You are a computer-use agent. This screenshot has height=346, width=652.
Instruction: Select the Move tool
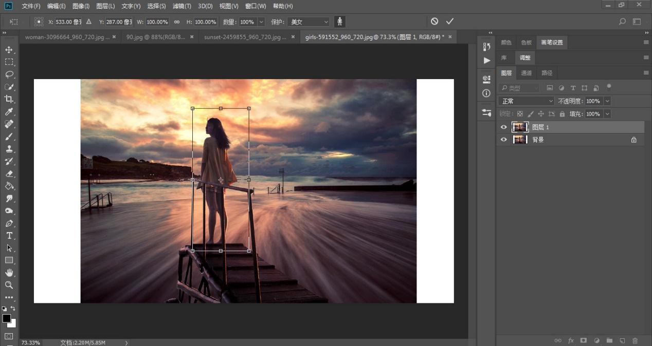pos(9,50)
